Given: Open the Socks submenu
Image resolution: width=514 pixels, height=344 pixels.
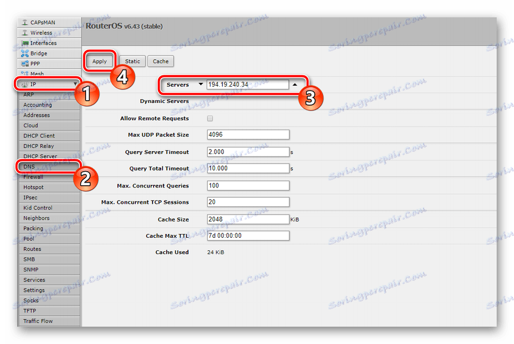Looking at the screenshot, I should click(49, 300).
